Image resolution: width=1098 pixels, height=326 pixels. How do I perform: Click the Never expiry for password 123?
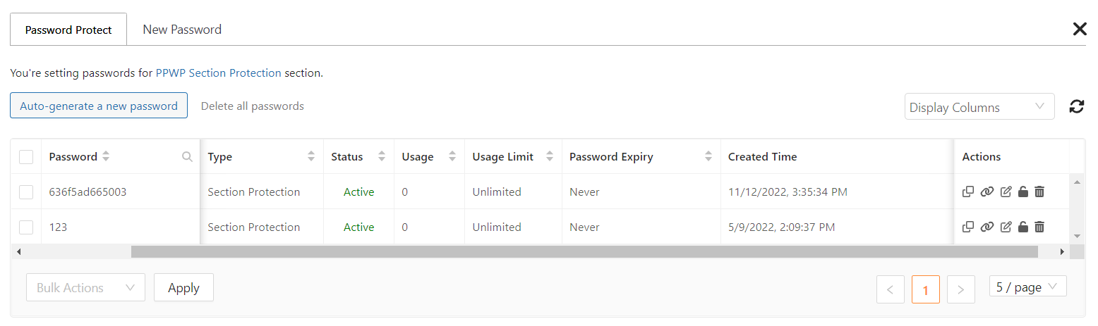point(584,227)
